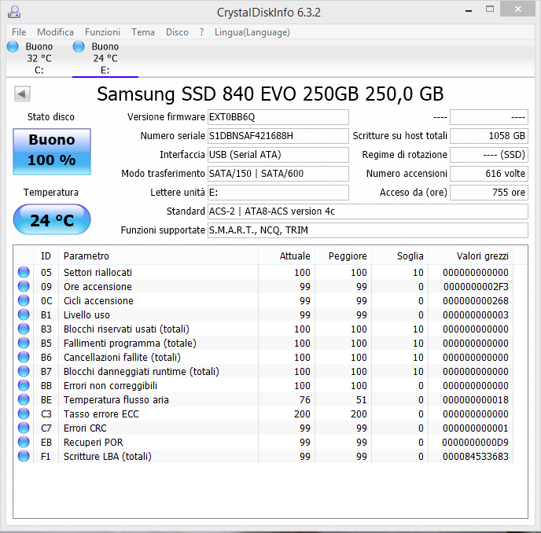The image size is (541, 533).
Task: Select the Ore accensione parameter text
Action: (98, 287)
